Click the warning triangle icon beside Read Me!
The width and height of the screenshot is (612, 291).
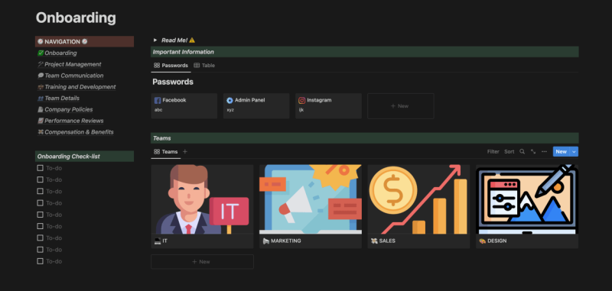192,40
